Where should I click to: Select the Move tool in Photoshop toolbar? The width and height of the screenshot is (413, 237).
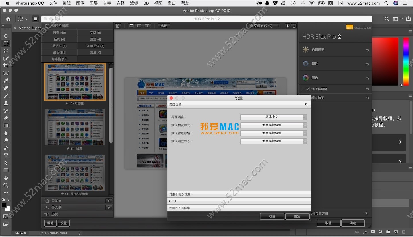pyautogui.click(x=6, y=36)
